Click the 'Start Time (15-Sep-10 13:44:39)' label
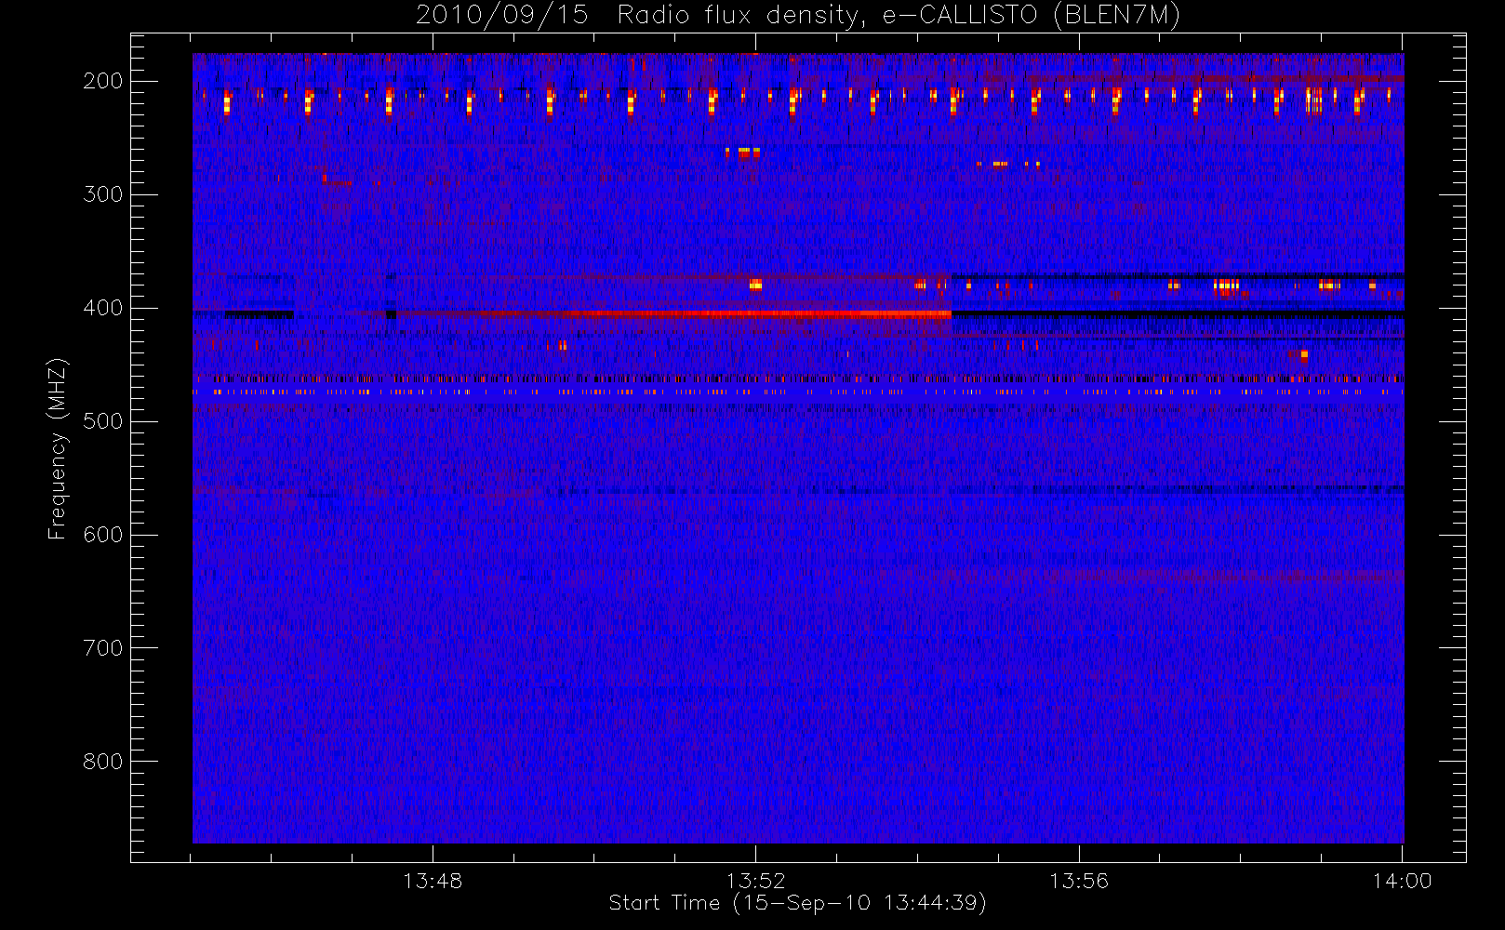The image size is (1505, 930). [797, 903]
